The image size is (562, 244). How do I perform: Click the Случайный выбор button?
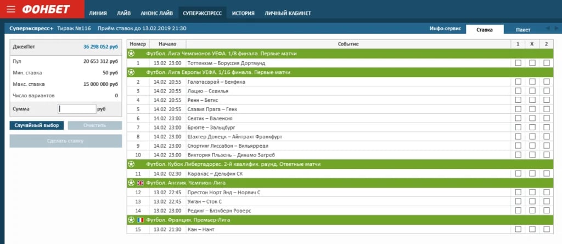[x=37, y=125]
